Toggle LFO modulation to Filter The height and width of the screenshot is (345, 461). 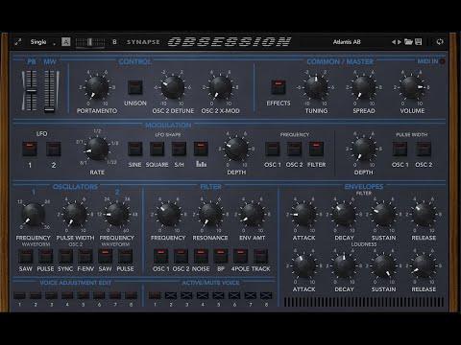point(316,149)
